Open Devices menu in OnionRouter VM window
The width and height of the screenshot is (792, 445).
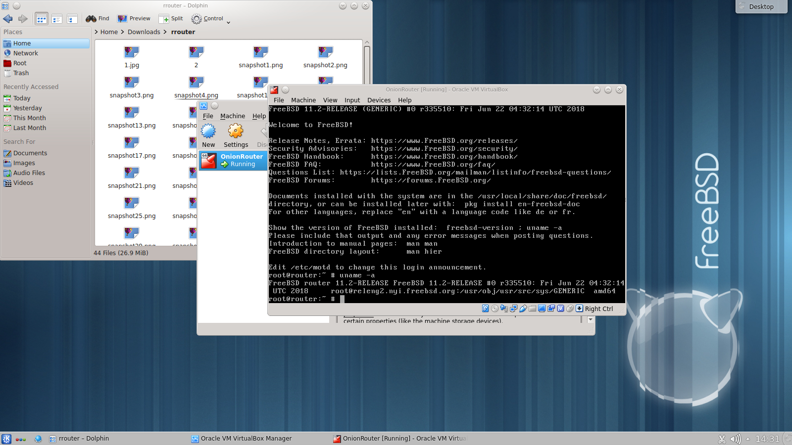coord(379,100)
